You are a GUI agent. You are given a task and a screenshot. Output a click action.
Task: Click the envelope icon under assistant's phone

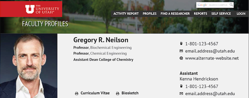click(181, 94)
